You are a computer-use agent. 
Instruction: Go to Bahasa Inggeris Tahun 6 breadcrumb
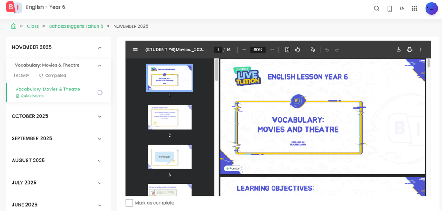point(76,26)
